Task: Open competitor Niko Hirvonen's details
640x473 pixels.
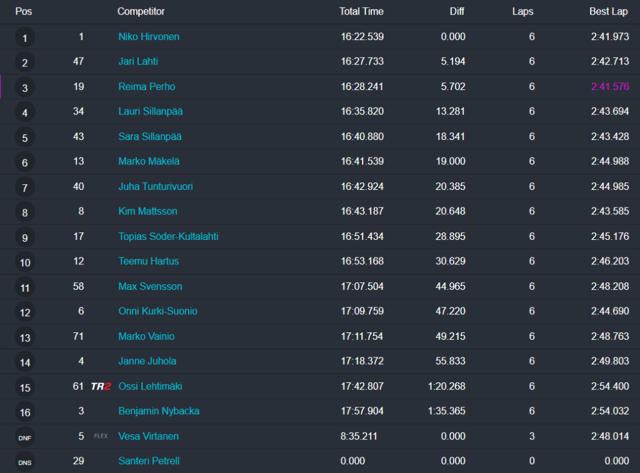Action: point(149,37)
